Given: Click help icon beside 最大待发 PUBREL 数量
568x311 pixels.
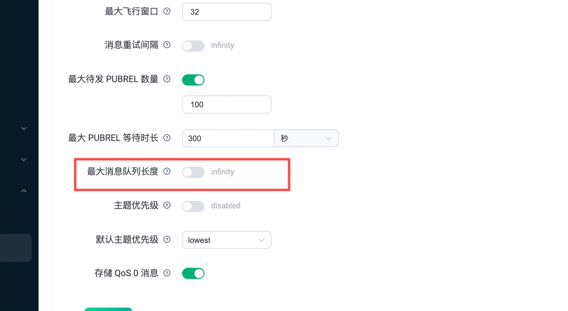Looking at the screenshot, I should pos(167,79).
